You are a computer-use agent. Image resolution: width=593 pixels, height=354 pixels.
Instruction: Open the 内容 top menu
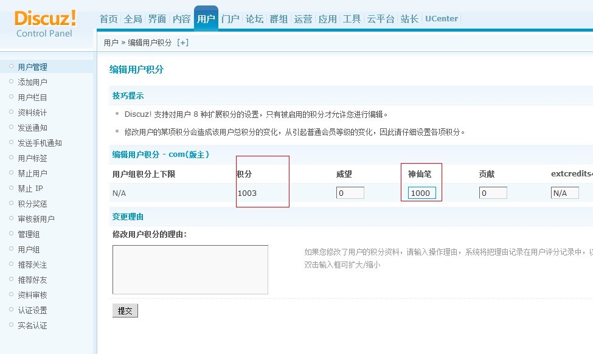click(x=181, y=19)
